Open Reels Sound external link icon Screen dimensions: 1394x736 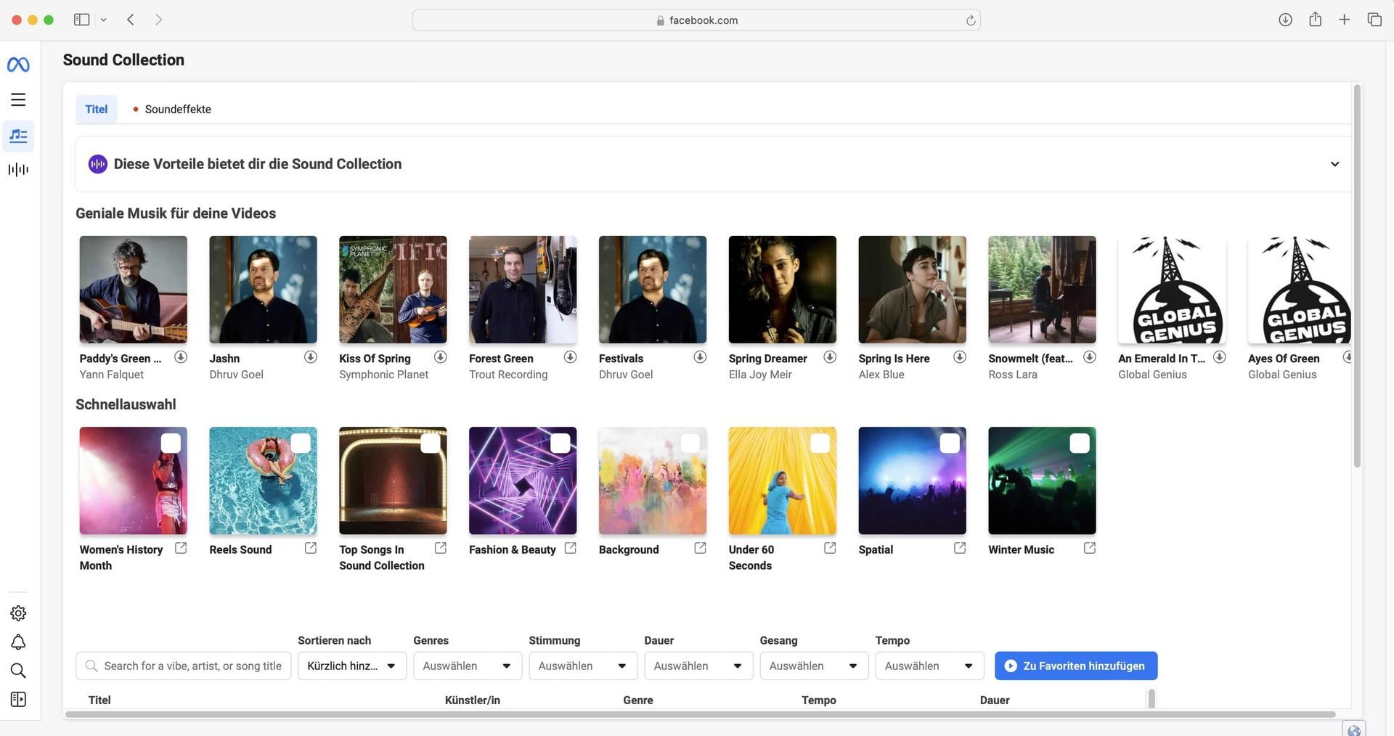(311, 548)
